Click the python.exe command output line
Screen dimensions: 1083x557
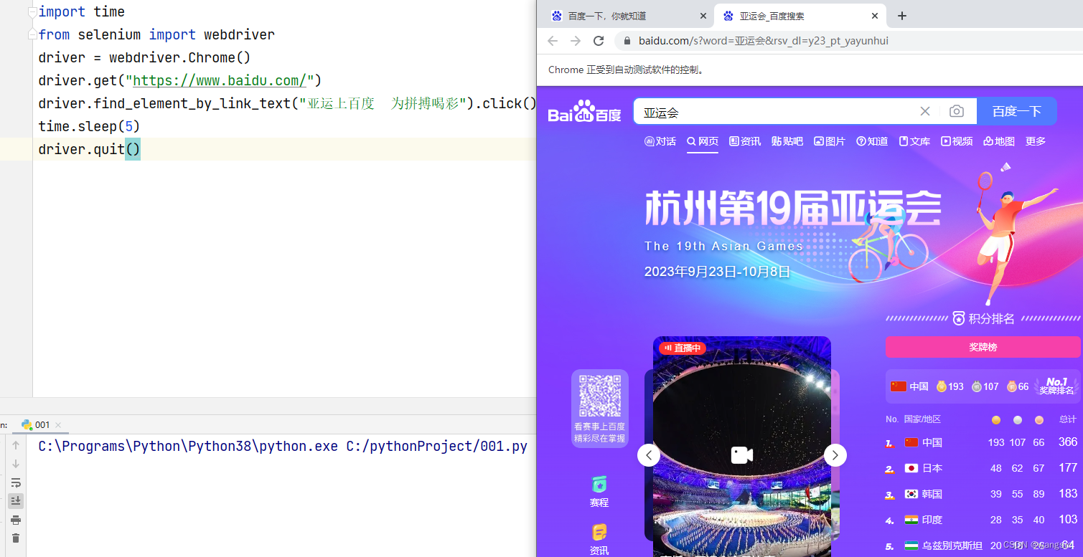(x=283, y=446)
